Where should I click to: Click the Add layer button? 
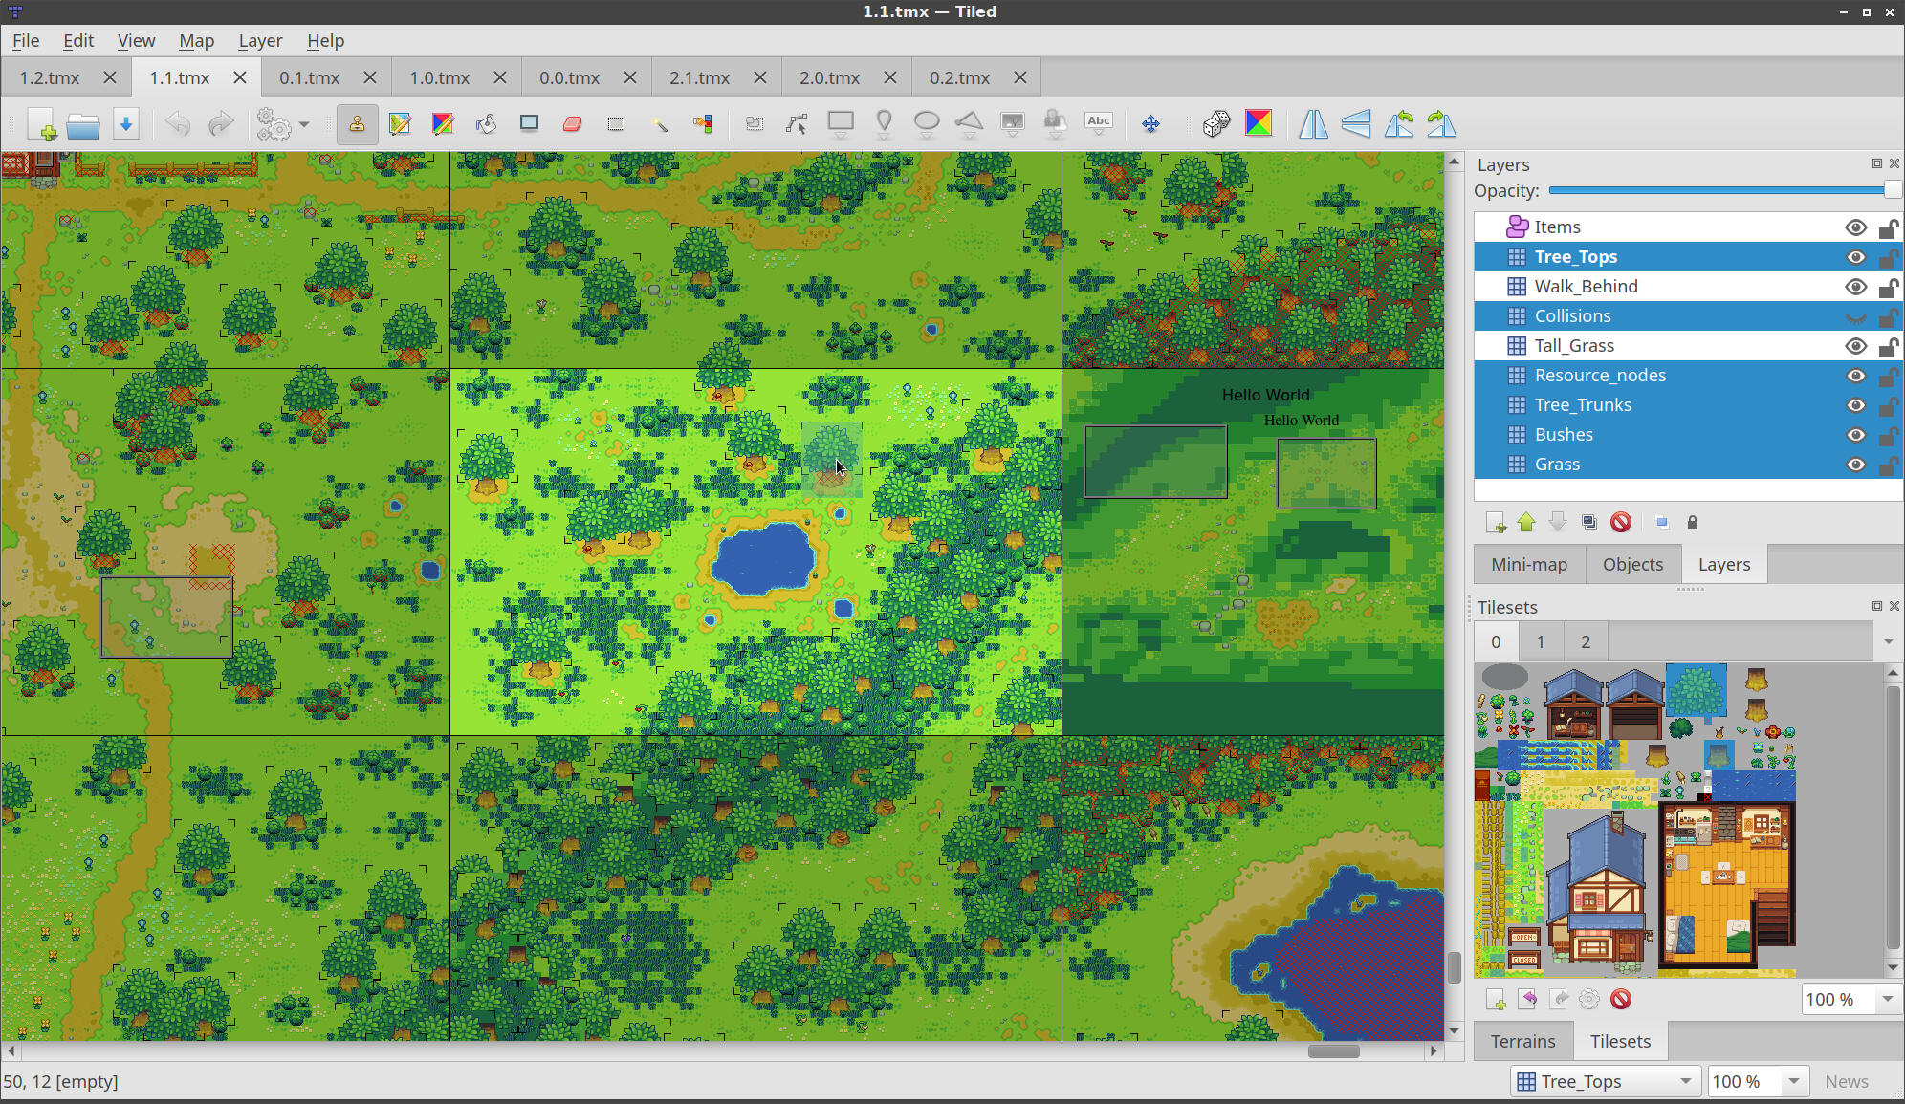(1498, 520)
